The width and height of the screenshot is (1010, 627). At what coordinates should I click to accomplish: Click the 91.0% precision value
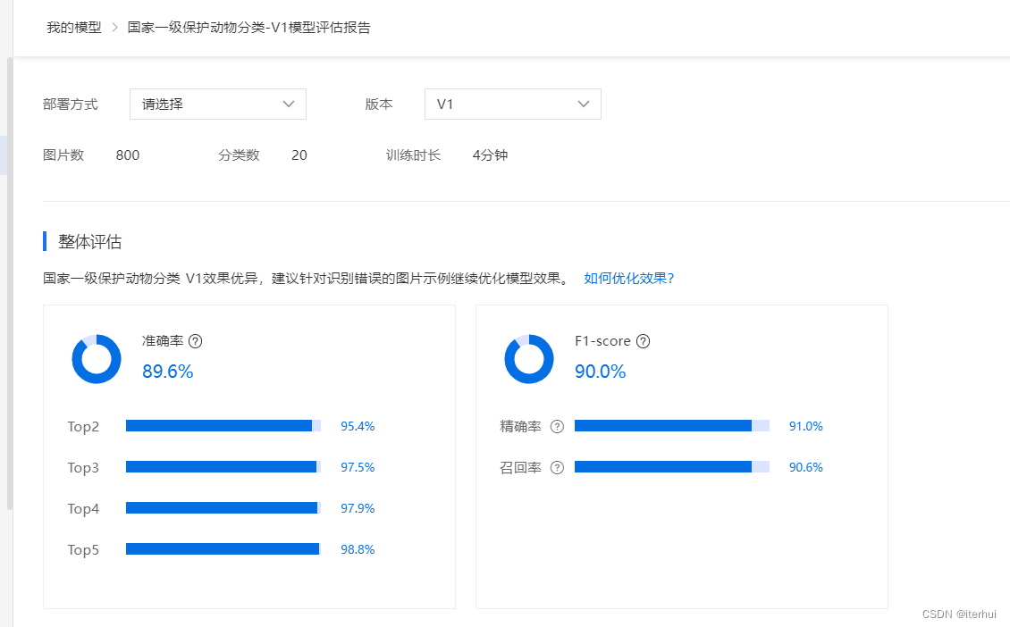(x=806, y=426)
